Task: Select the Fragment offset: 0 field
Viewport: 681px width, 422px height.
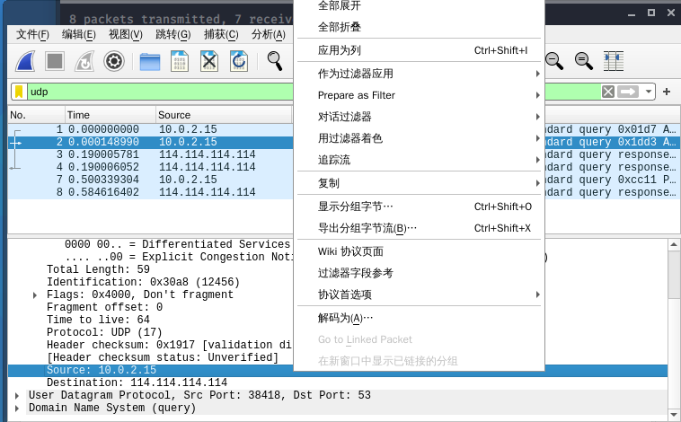Action: pos(105,307)
